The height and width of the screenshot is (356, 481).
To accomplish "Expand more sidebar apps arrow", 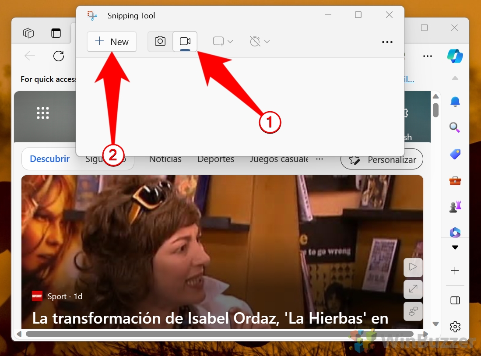I will (455, 247).
